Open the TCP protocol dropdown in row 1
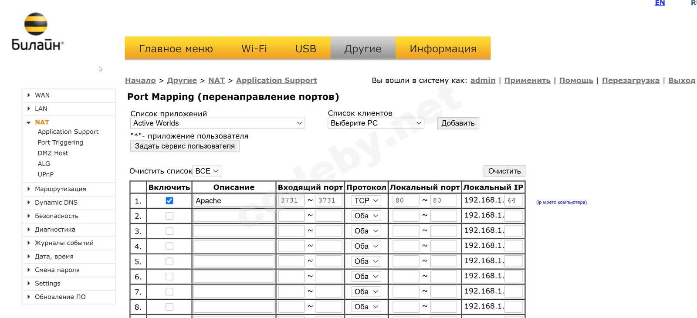Viewport: 697px width, 318px height. (366, 200)
